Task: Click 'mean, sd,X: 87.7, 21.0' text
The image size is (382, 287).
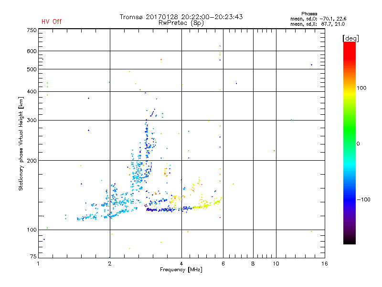Action: (318, 24)
